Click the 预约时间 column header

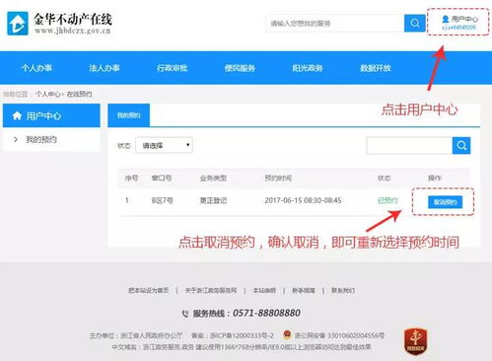coord(278,178)
